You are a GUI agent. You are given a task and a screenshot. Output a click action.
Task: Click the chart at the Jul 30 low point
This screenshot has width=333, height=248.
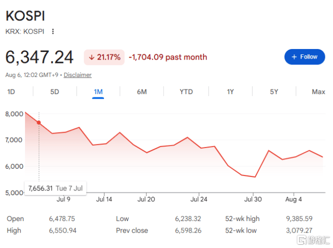coord(255,177)
